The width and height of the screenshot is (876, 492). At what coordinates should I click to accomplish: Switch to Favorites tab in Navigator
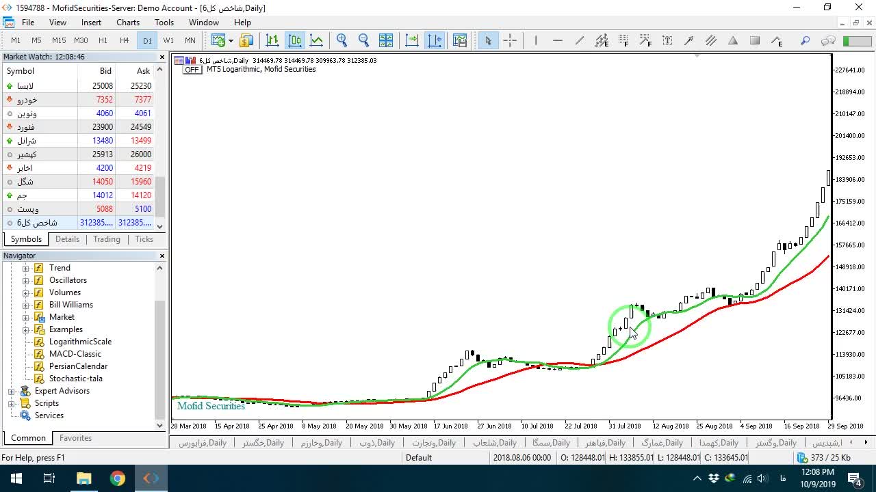point(75,438)
